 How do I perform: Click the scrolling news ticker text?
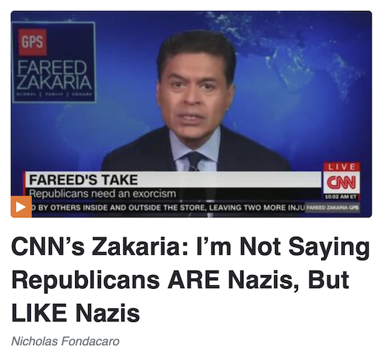pyautogui.click(x=169, y=208)
